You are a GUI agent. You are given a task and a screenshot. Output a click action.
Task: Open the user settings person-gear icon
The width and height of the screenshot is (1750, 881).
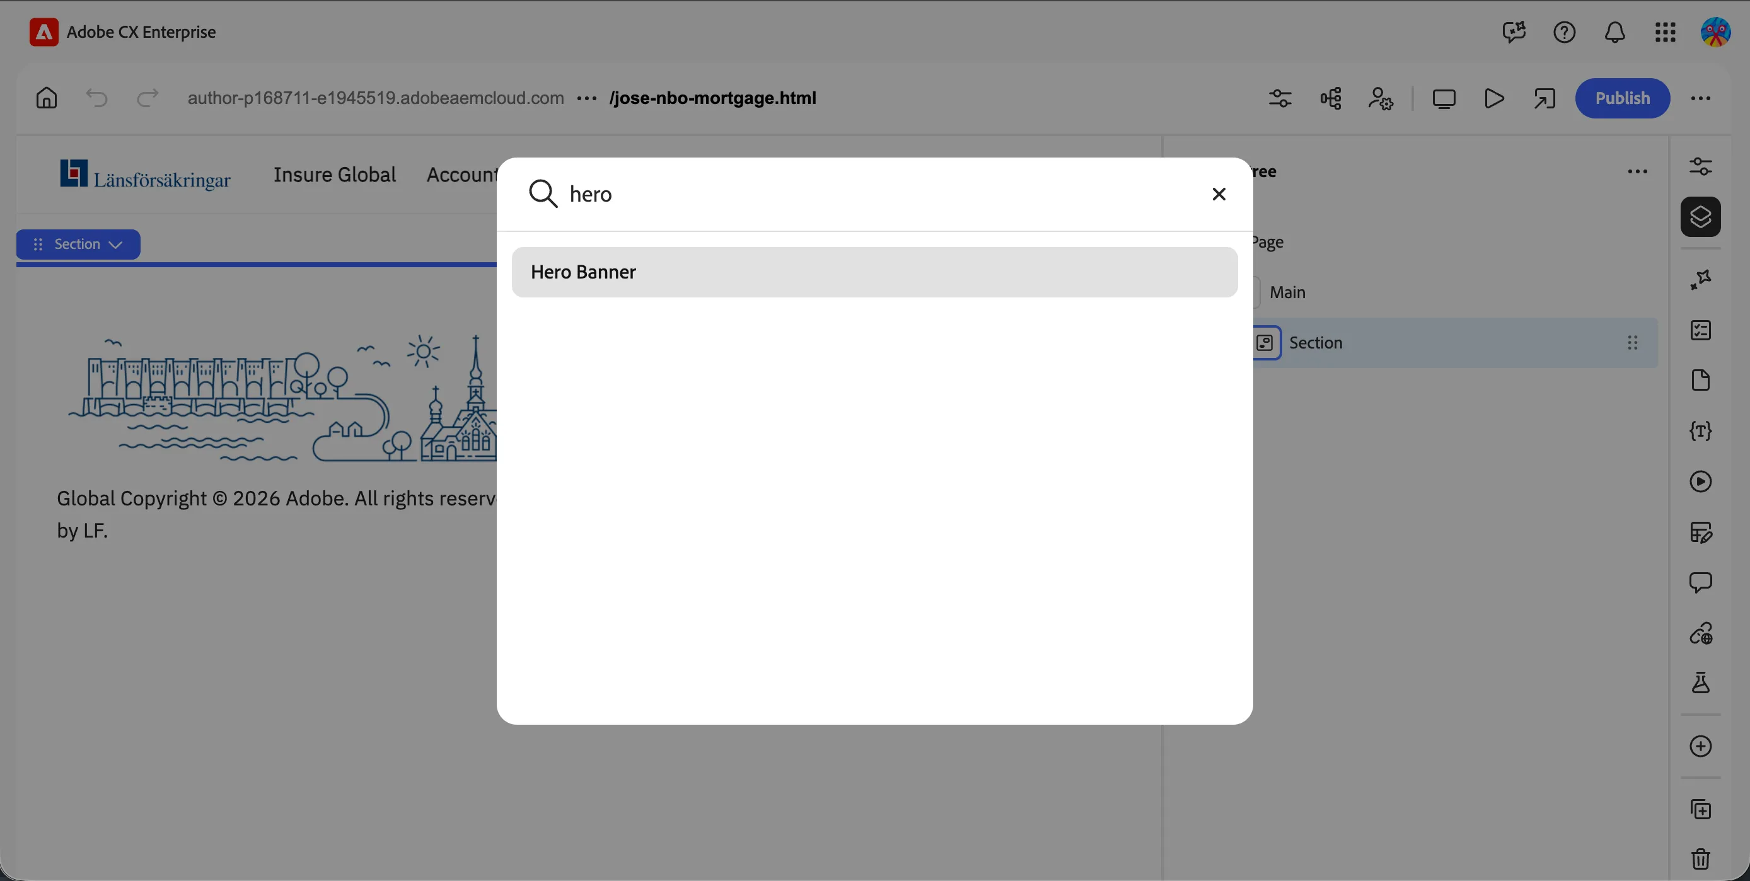(x=1381, y=98)
